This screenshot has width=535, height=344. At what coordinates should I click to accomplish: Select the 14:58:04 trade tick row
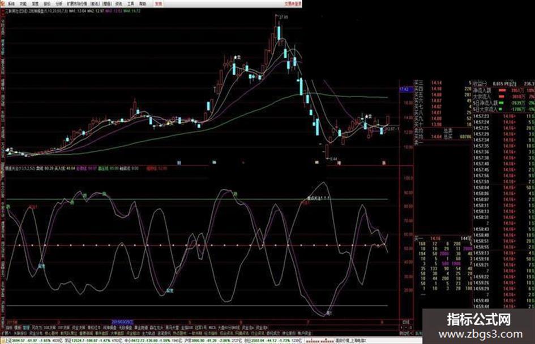tap(504, 188)
